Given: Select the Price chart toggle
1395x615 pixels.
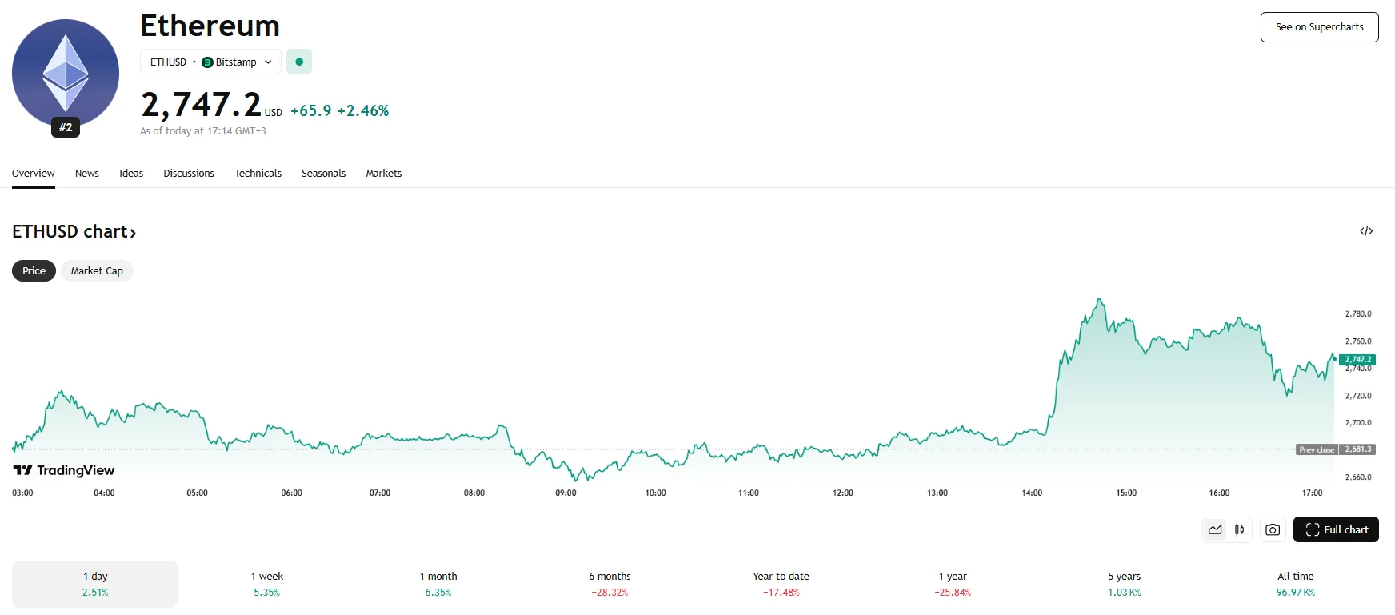Looking at the screenshot, I should (34, 270).
